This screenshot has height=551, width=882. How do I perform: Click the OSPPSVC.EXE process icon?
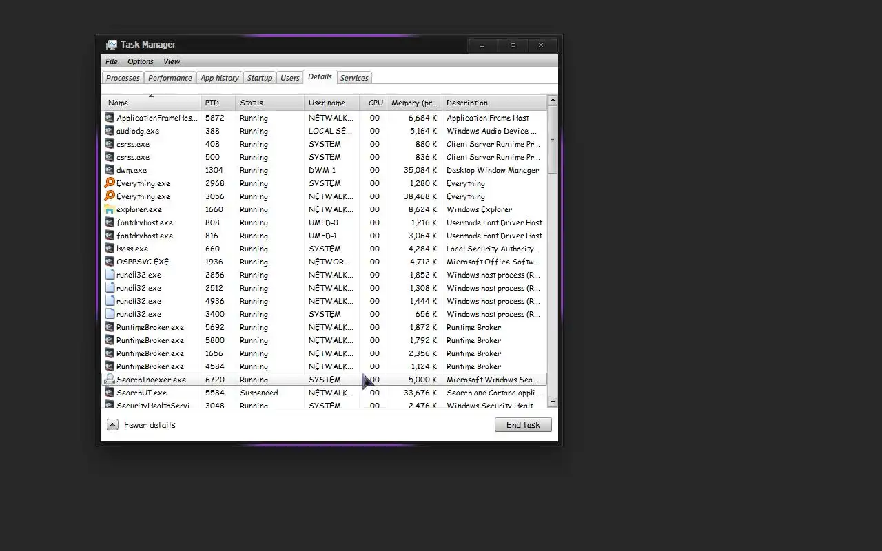(109, 262)
